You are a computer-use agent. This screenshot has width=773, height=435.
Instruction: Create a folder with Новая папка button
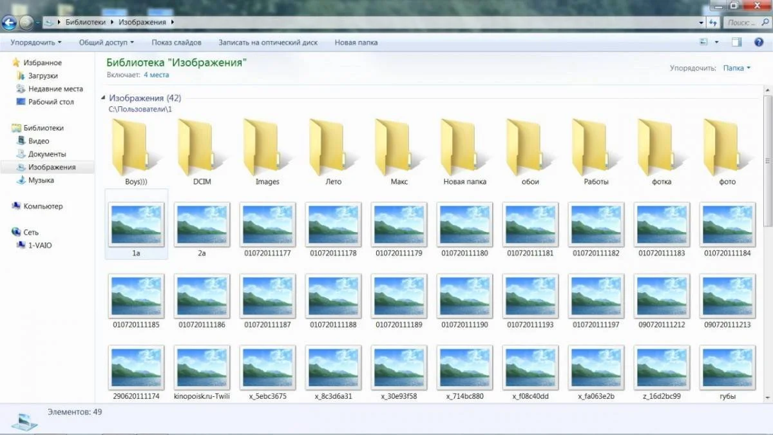tap(356, 43)
